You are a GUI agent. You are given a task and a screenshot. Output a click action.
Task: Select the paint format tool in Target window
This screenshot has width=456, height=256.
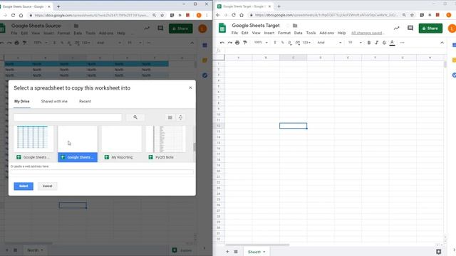click(x=245, y=43)
